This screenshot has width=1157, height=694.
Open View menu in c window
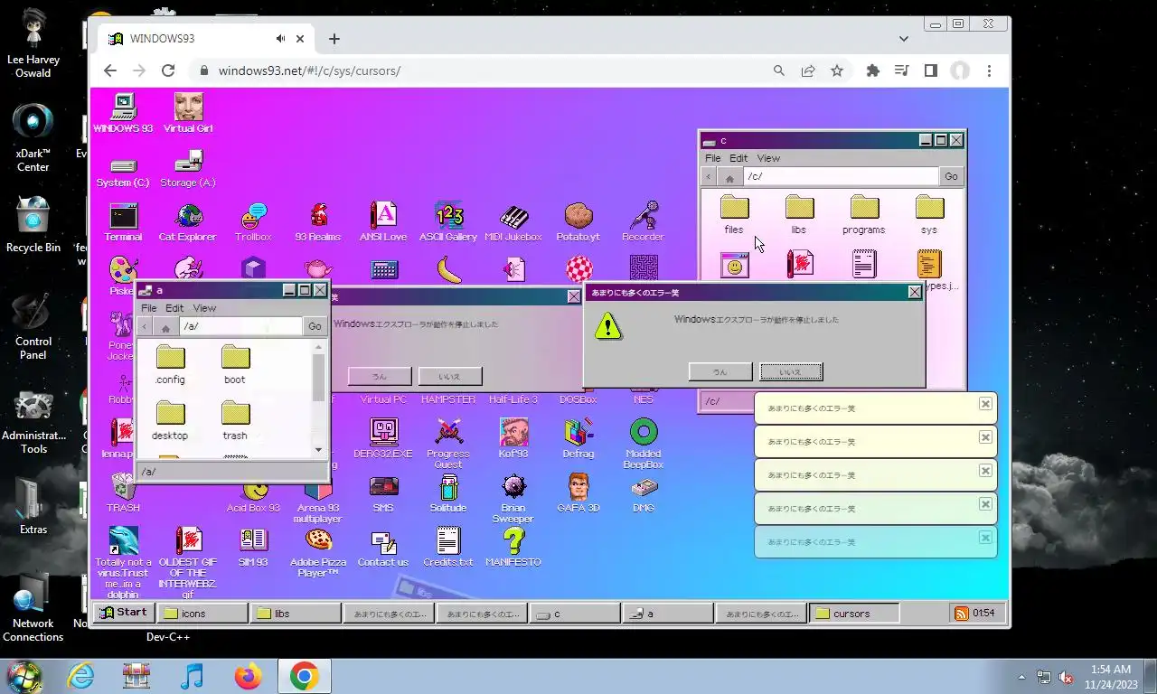[x=768, y=158]
